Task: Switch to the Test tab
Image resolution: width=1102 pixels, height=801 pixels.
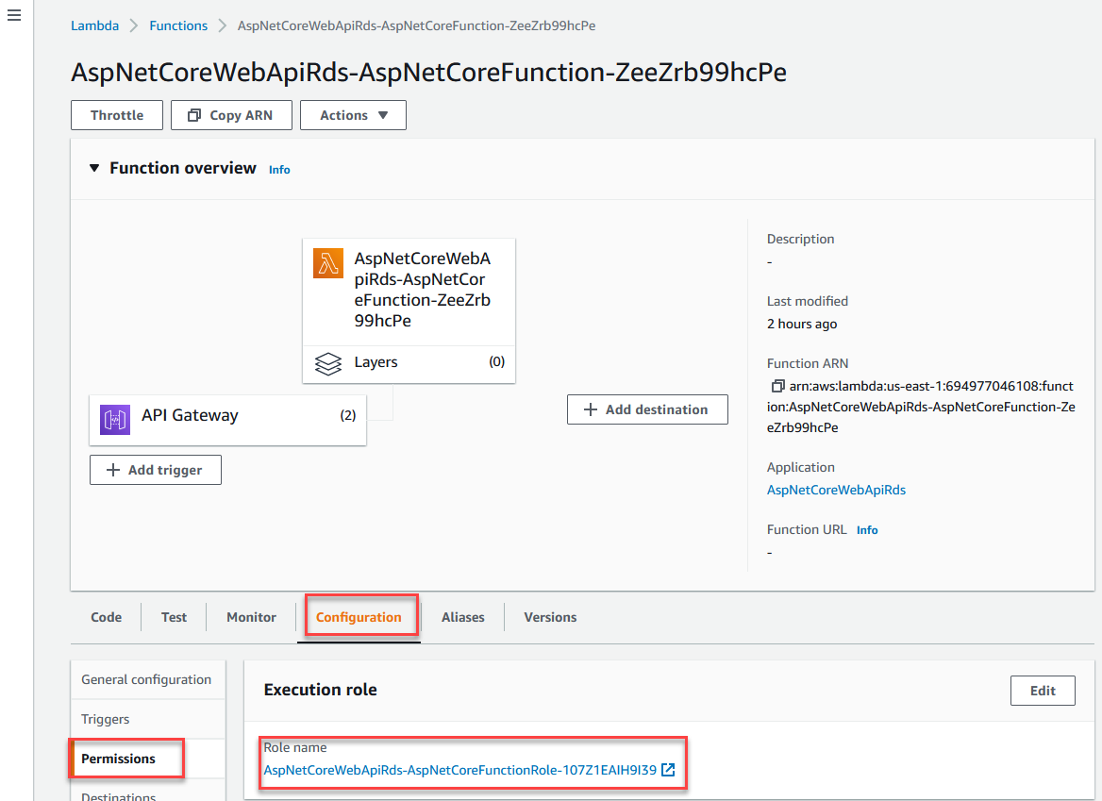Action: click(x=174, y=617)
